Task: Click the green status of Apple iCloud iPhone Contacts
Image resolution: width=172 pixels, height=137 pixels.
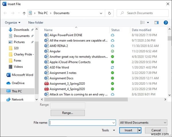Action: [x=112, y=62]
